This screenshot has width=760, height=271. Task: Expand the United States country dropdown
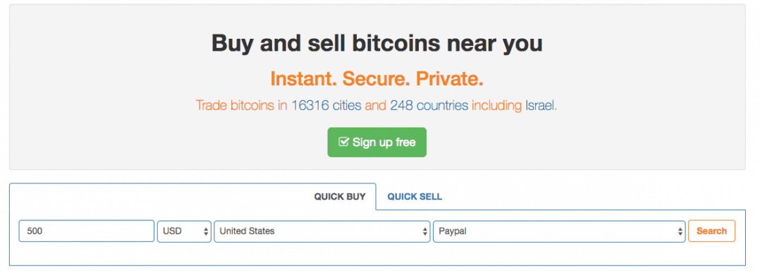pos(321,231)
